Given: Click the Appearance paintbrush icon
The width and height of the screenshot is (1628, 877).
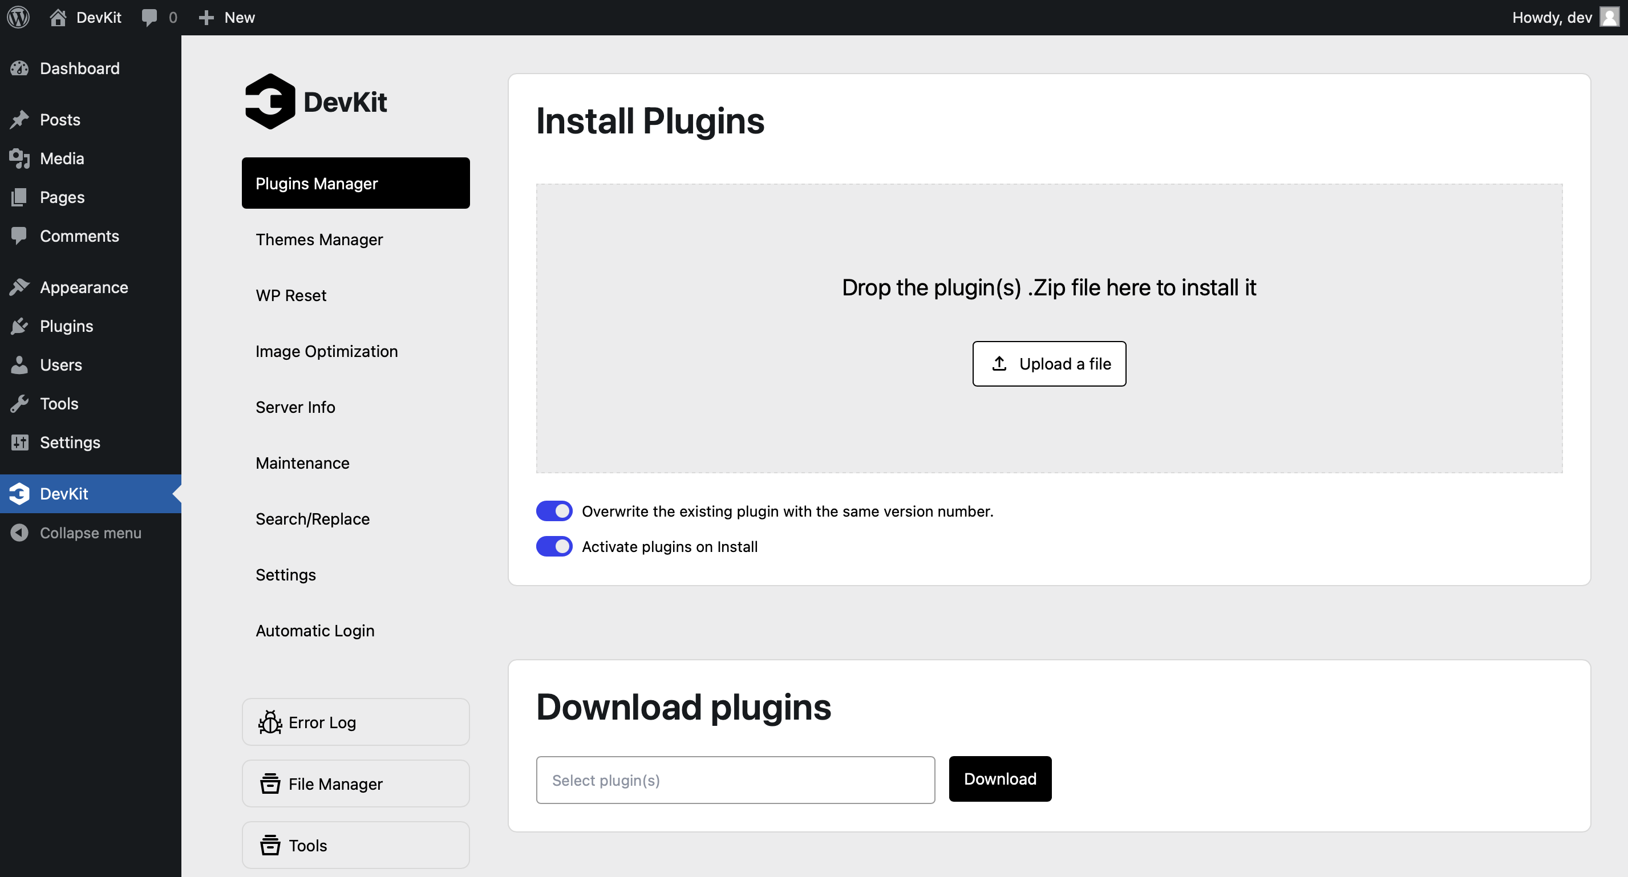Looking at the screenshot, I should 19,287.
